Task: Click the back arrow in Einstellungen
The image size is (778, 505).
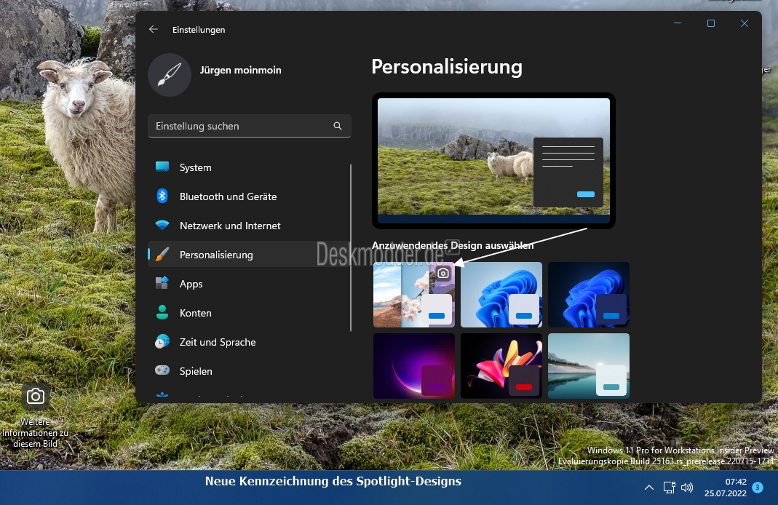Action: coord(154,29)
